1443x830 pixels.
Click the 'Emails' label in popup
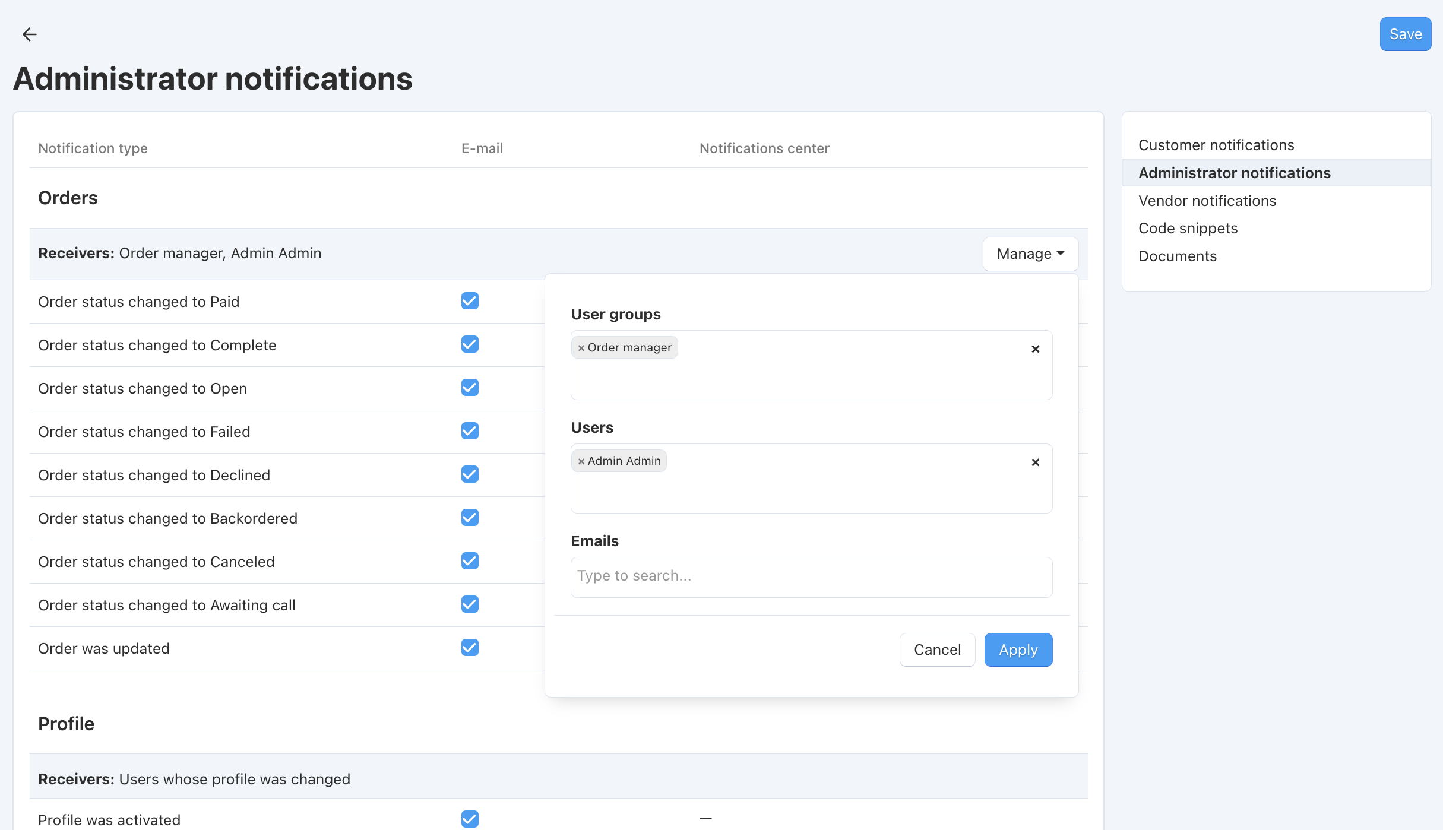594,541
